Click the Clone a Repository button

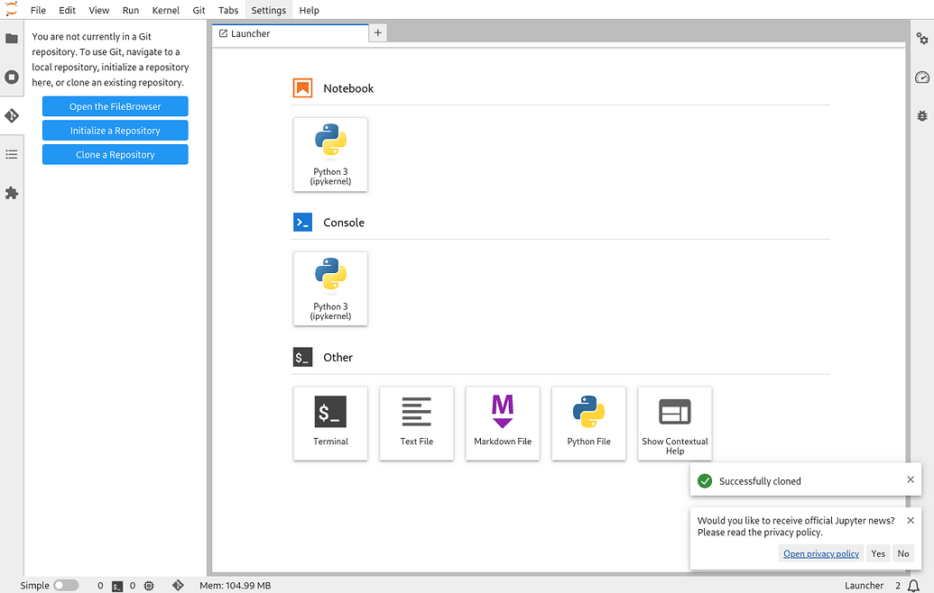click(x=115, y=154)
